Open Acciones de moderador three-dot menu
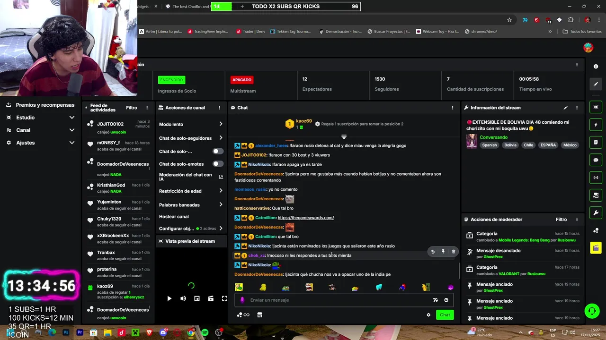 pyautogui.click(x=577, y=220)
